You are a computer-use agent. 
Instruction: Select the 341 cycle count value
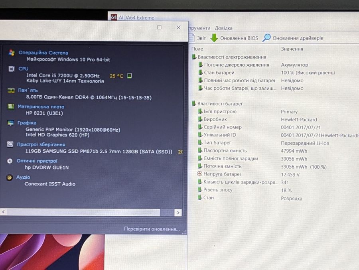tap(285, 183)
